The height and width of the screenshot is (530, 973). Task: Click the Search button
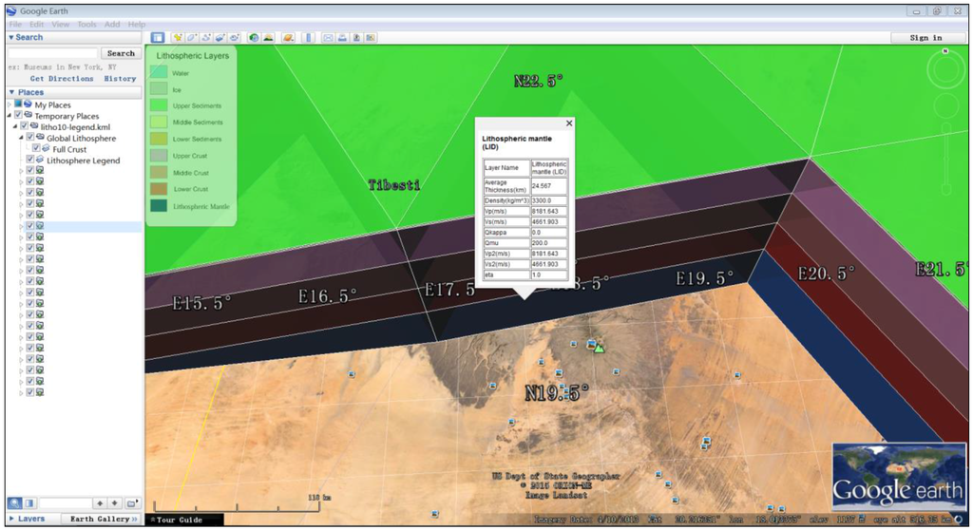click(121, 53)
